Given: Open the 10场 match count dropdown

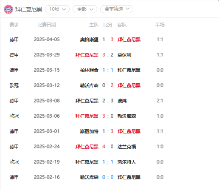Looking at the screenshot, I should (x=57, y=9).
